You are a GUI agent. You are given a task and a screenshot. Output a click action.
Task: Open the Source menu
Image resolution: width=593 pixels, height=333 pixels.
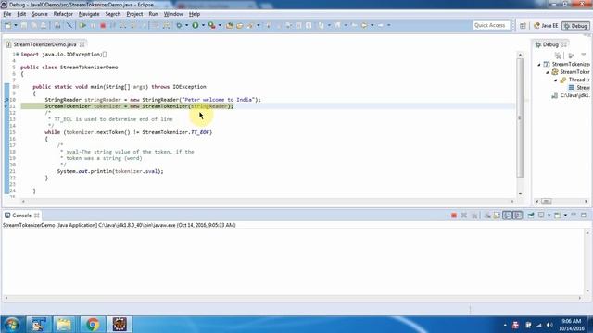[x=40, y=14]
